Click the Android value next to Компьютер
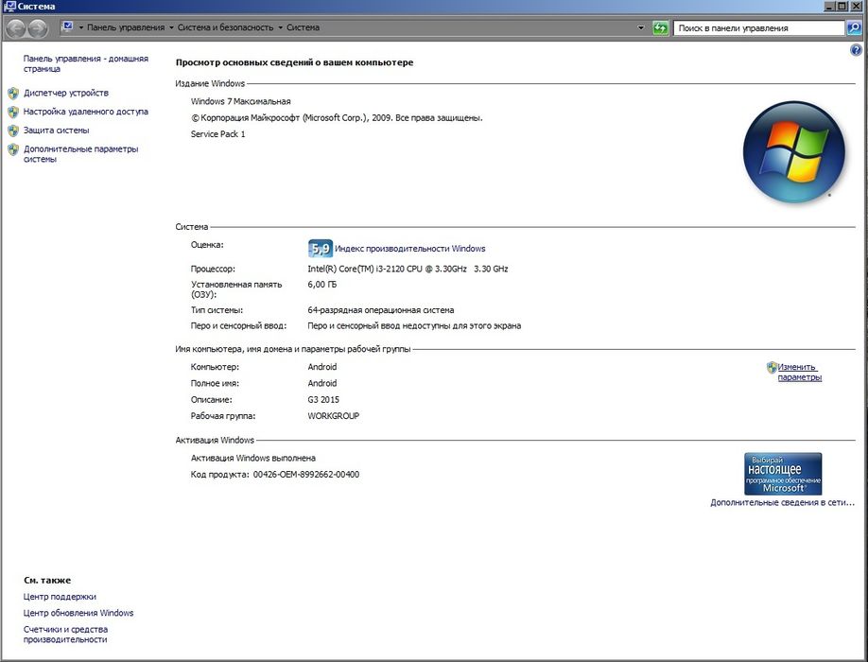The height and width of the screenshot is (662, 868). click(x=322, y=367)
